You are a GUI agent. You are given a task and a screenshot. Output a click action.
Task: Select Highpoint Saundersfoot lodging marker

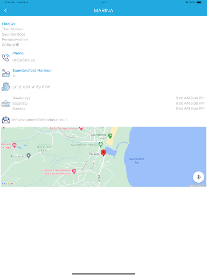coord(74,171)
